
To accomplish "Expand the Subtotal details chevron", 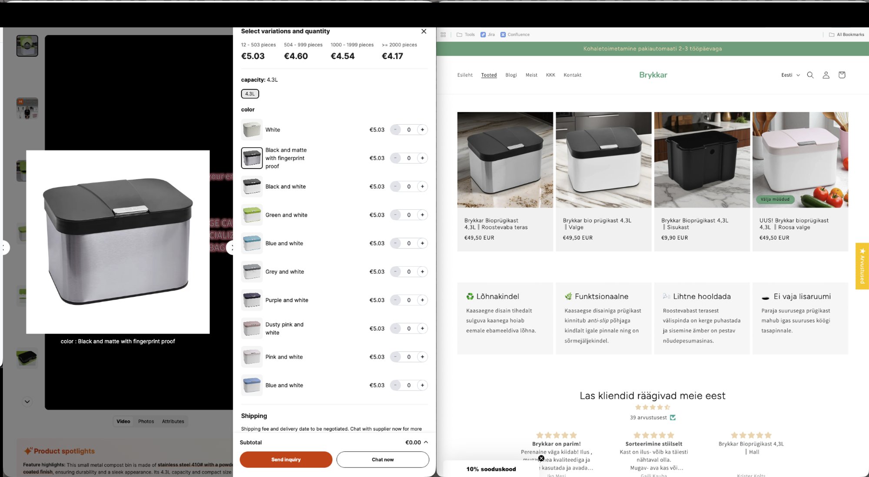I will [x=426, y=442].
